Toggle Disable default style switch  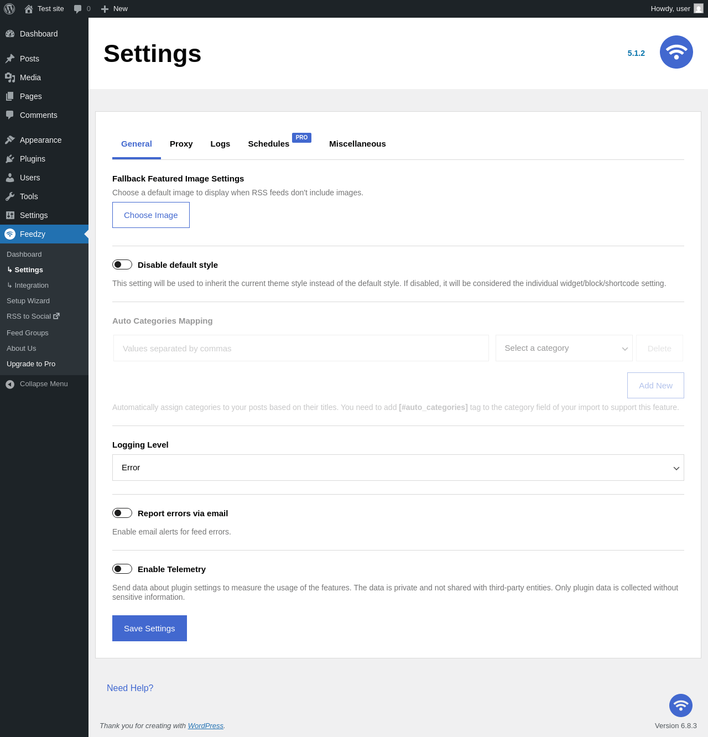[122, 264]
